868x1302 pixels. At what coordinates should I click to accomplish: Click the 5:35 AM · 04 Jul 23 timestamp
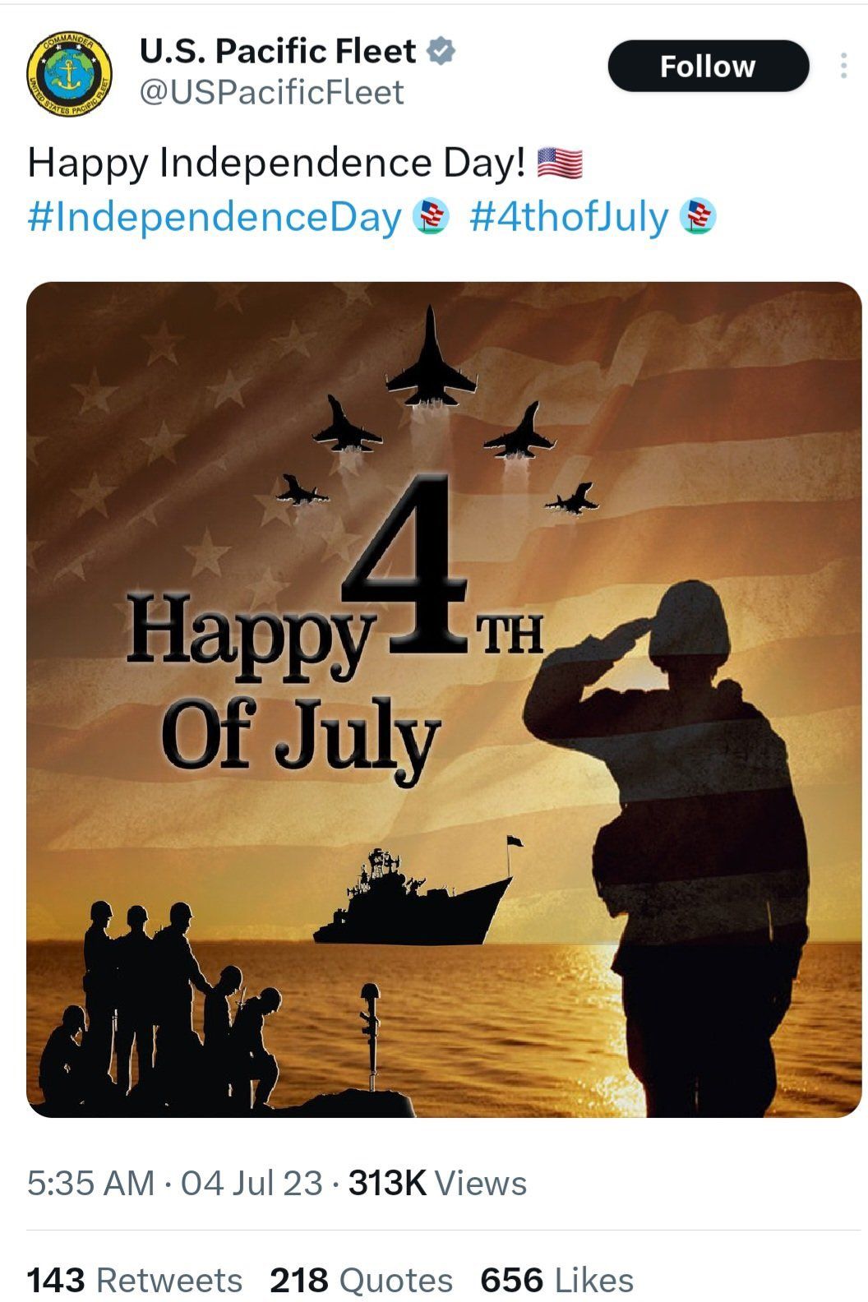(174, 1184)
